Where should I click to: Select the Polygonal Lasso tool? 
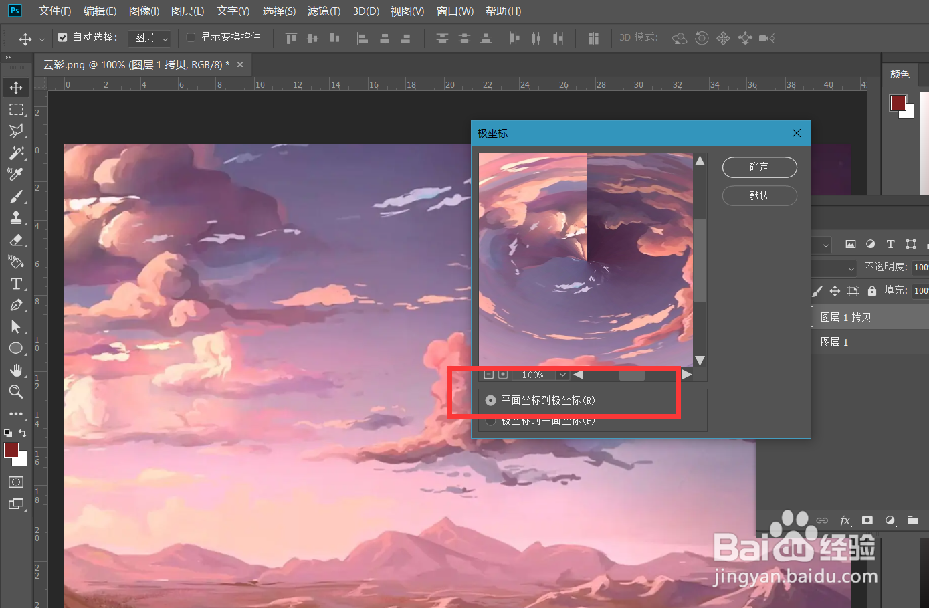[16, 131]
